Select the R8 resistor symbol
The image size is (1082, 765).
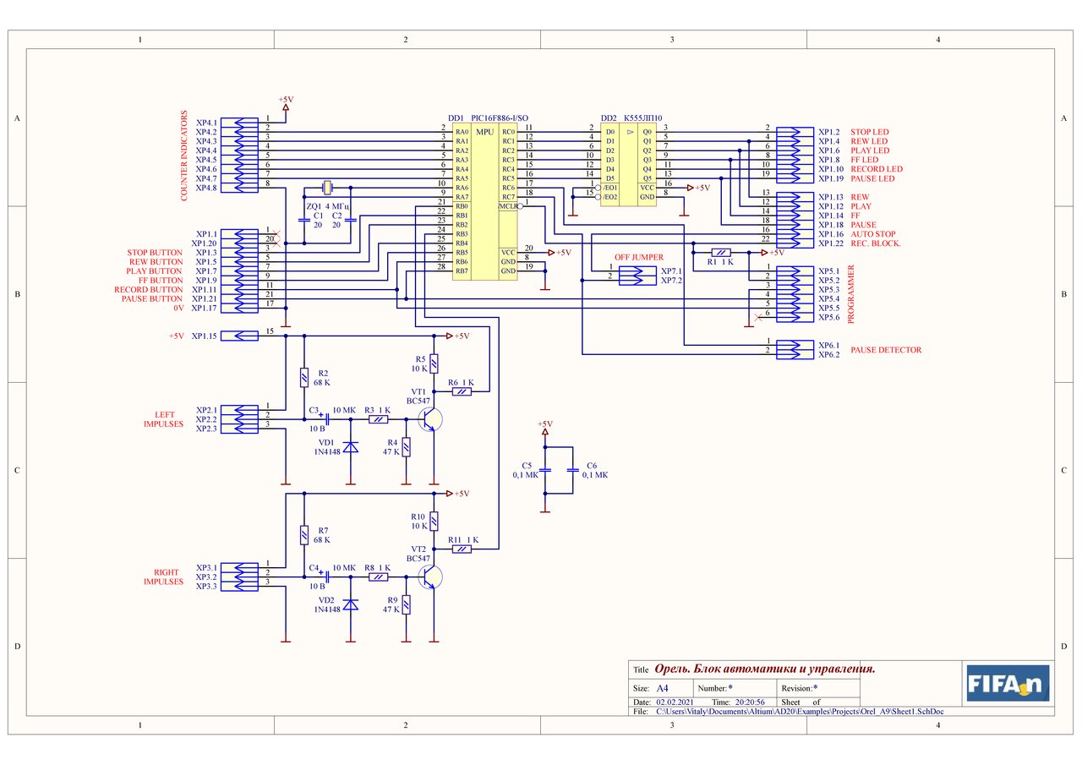pyautogui.click(x=379, y=578)
